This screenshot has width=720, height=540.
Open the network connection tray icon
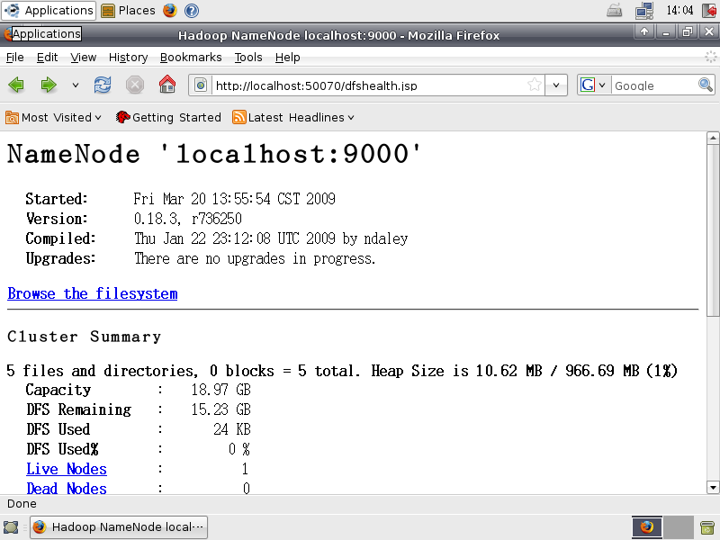[x=644, y=11]
